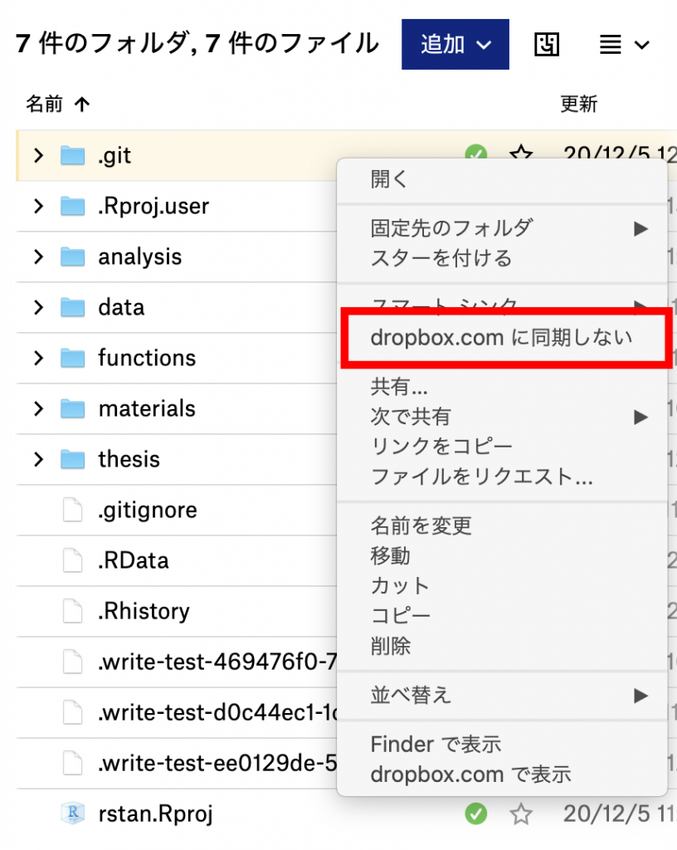The image size is (677, 850).
Task: Click the rstan.Rproj R project icon
Action: [x=73, y=814]
